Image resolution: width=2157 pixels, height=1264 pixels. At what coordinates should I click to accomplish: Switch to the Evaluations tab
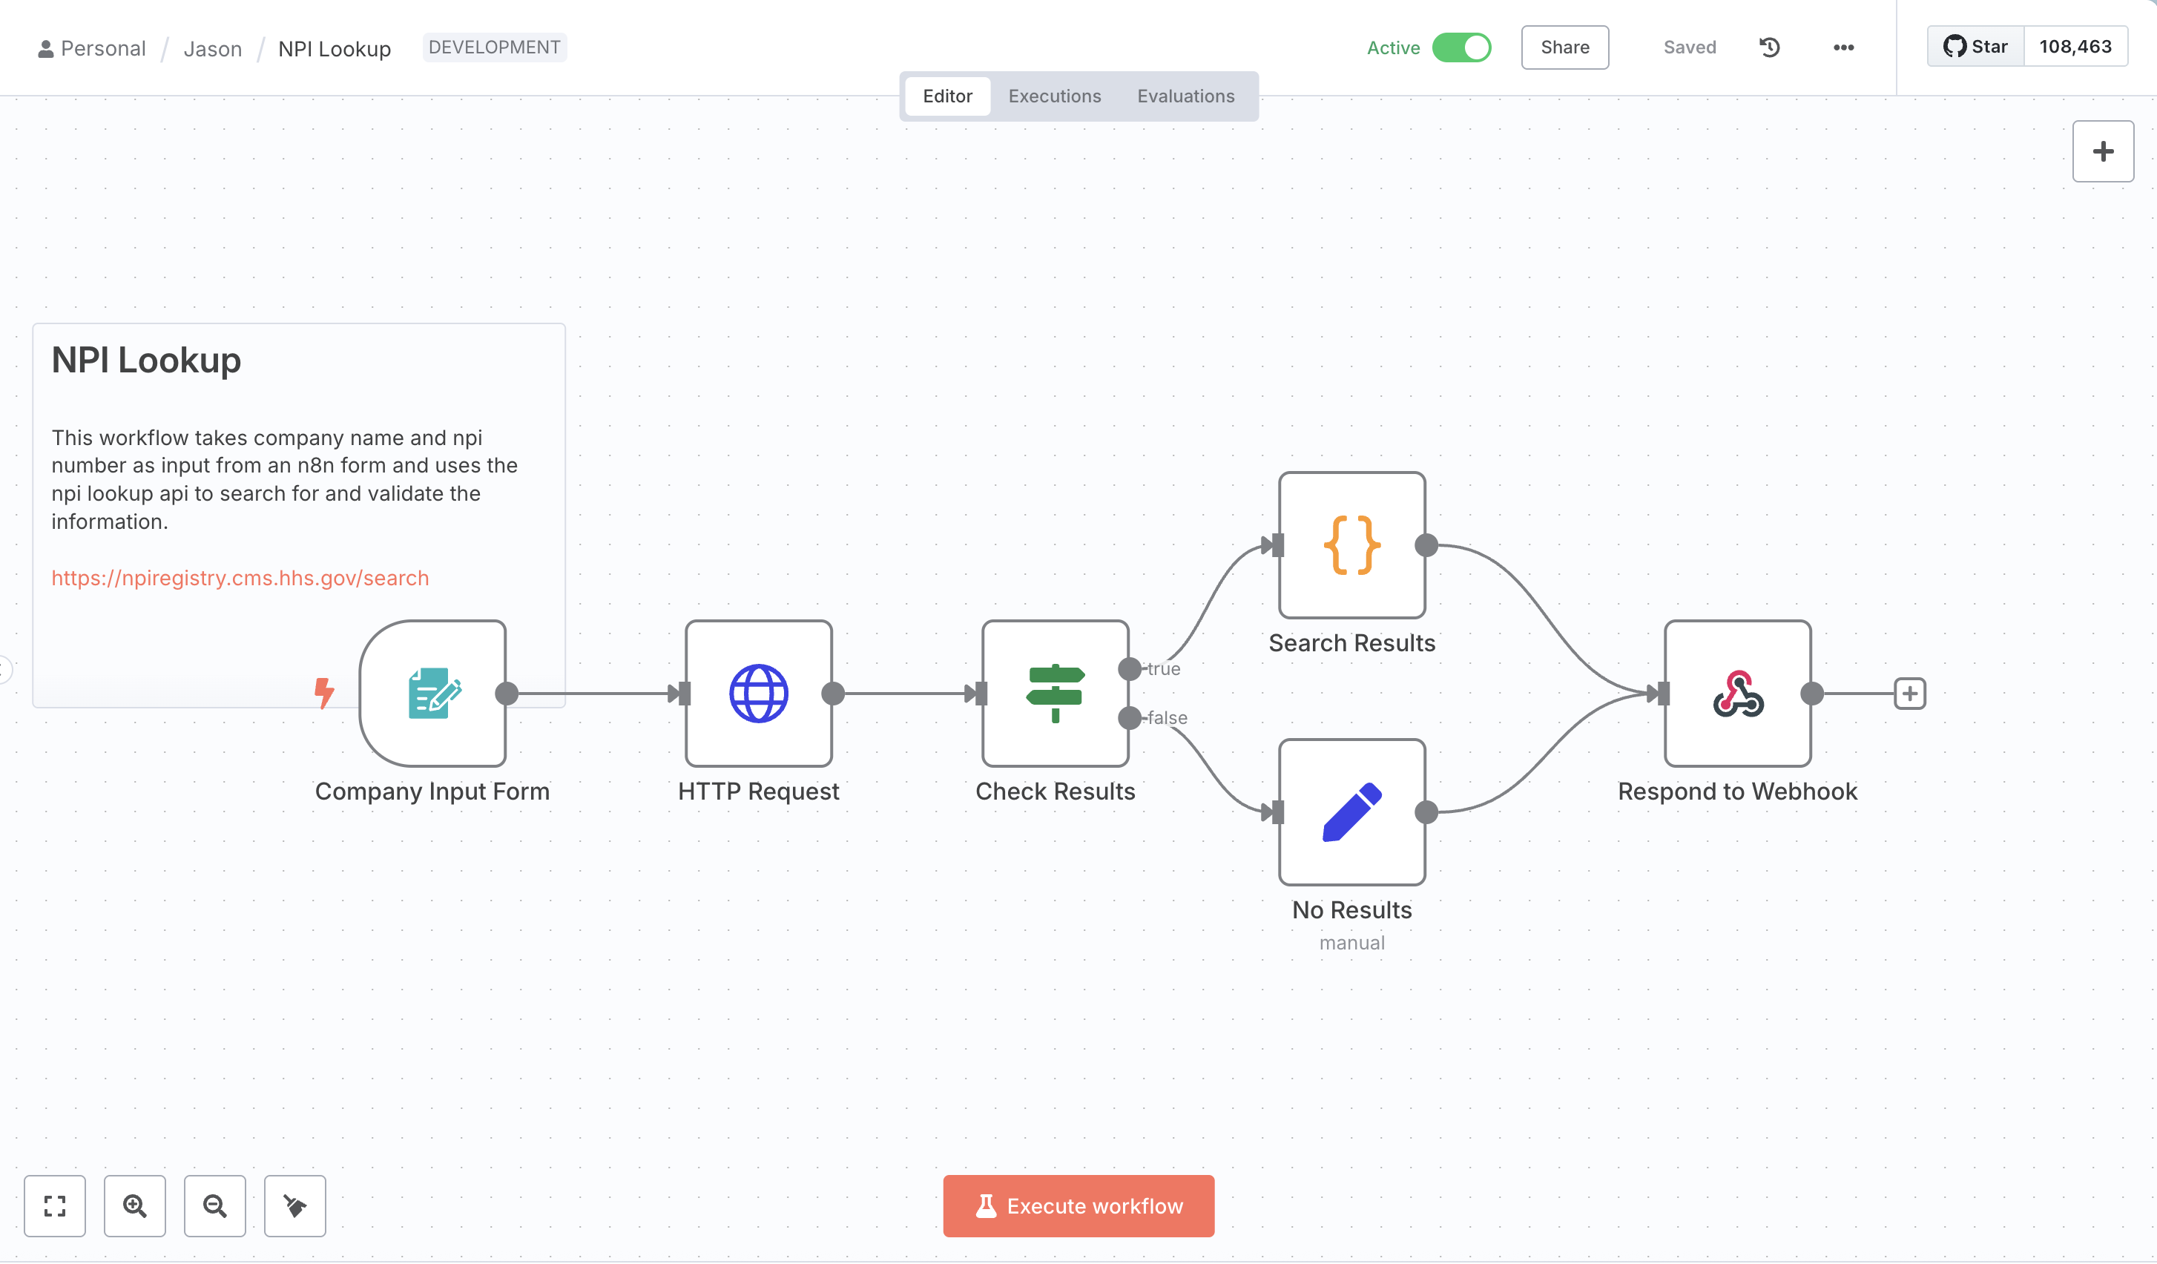(x=1185, y=96)
